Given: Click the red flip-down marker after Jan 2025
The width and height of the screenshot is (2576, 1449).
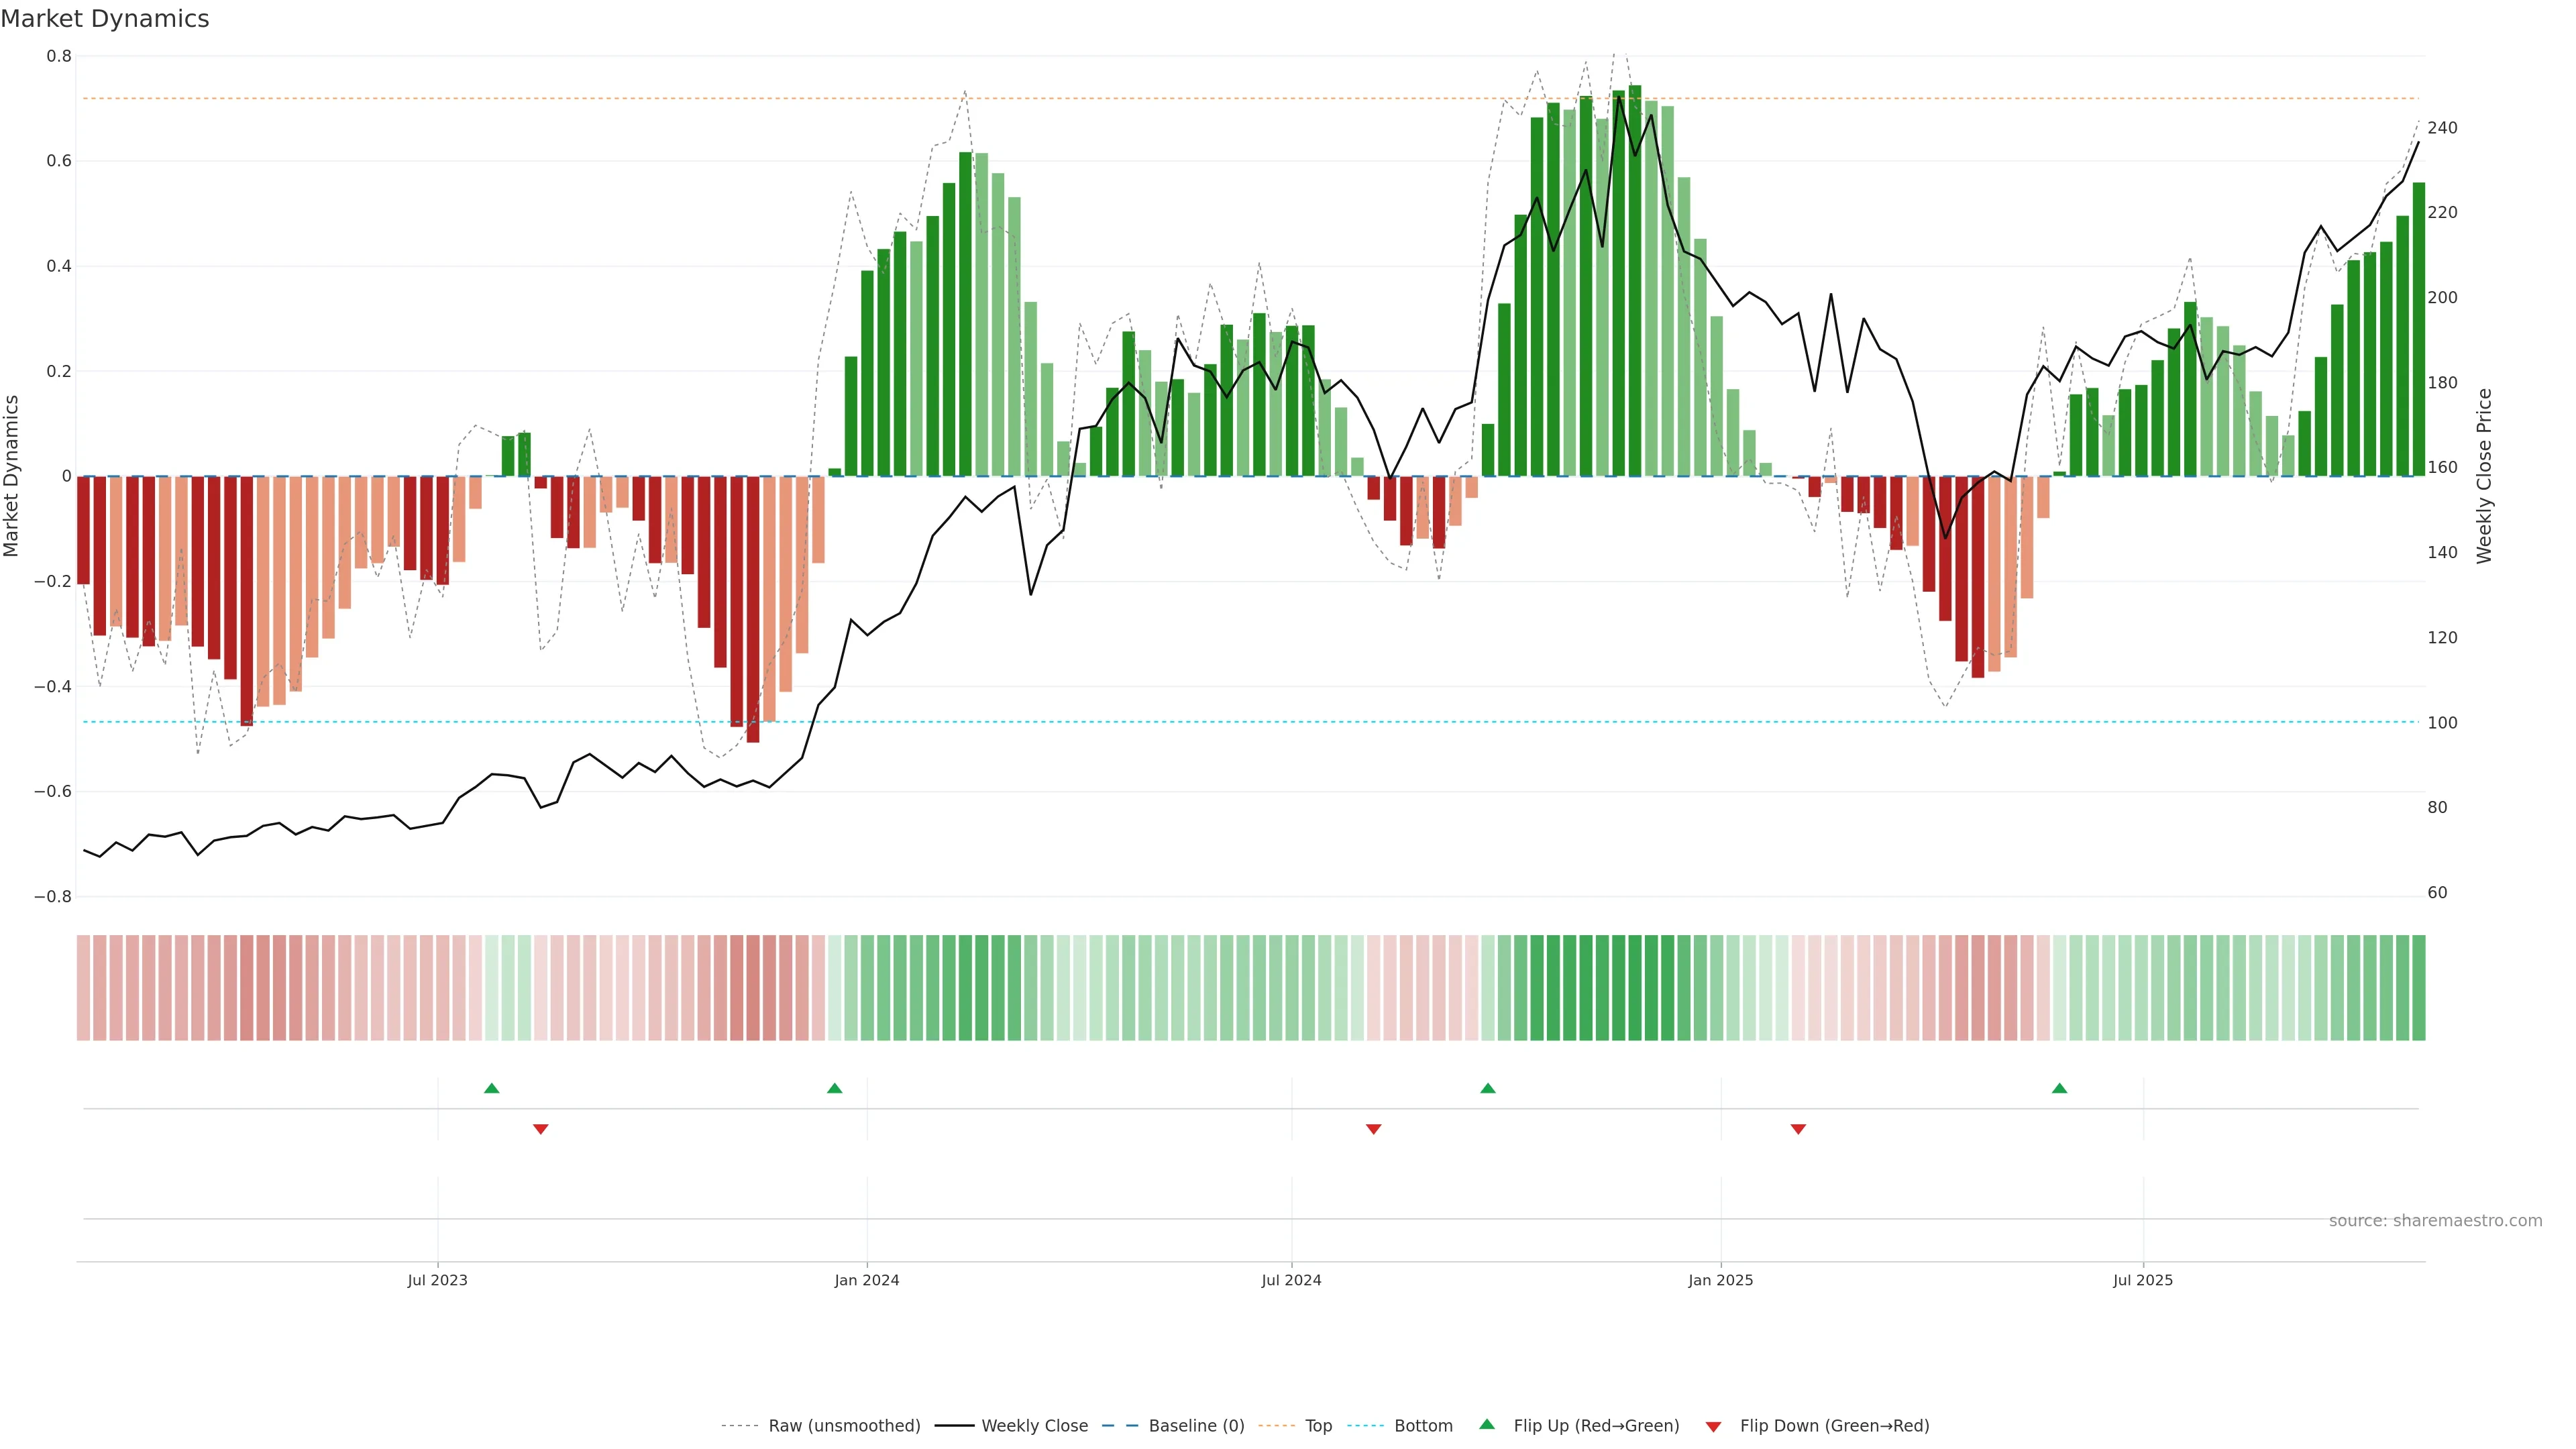Looking at the screenshot, I should pyautogui.click(x=1798, y=1129).
